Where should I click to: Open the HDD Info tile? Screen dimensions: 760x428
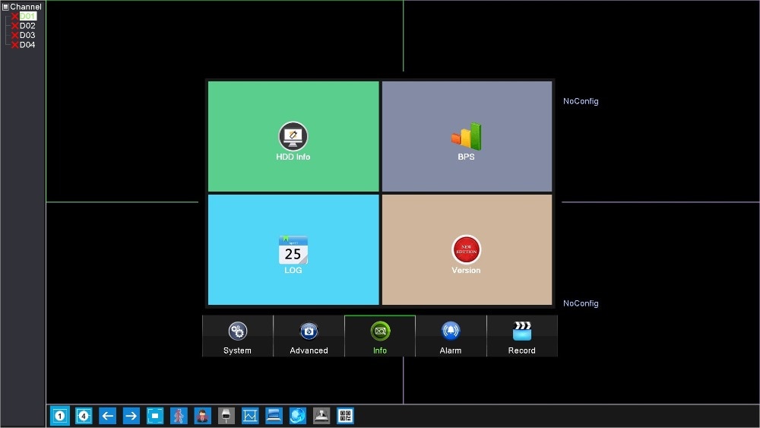[x=293, y=136]
